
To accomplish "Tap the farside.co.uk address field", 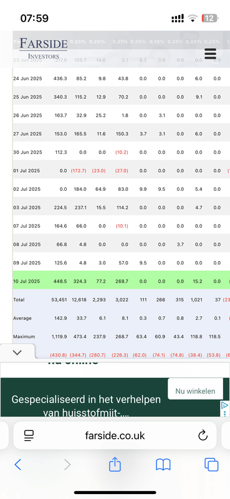I will pyautogui.click(x=115, y=435).
